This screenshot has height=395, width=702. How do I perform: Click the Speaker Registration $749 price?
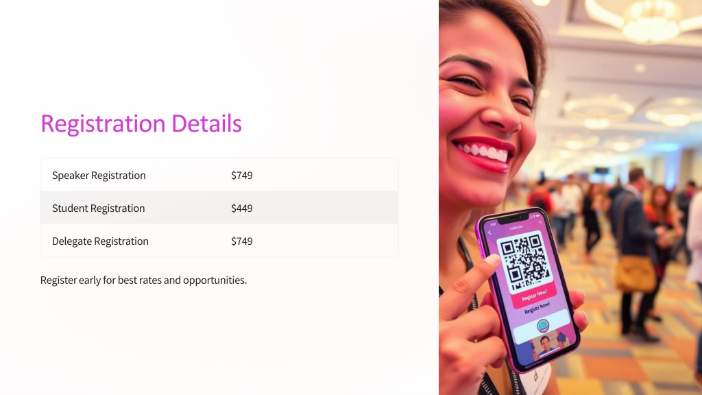242,175
